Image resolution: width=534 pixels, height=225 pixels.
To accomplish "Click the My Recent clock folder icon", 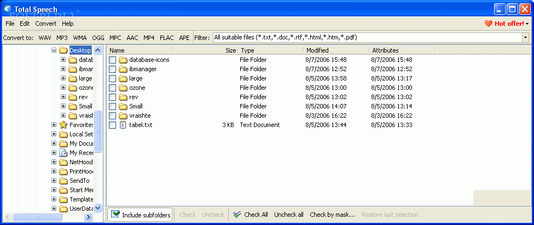I will point(63,153).
